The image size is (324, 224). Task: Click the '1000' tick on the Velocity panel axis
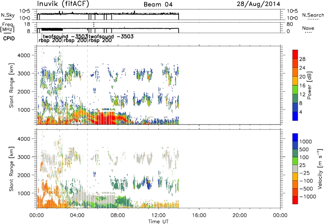(23, 193)
